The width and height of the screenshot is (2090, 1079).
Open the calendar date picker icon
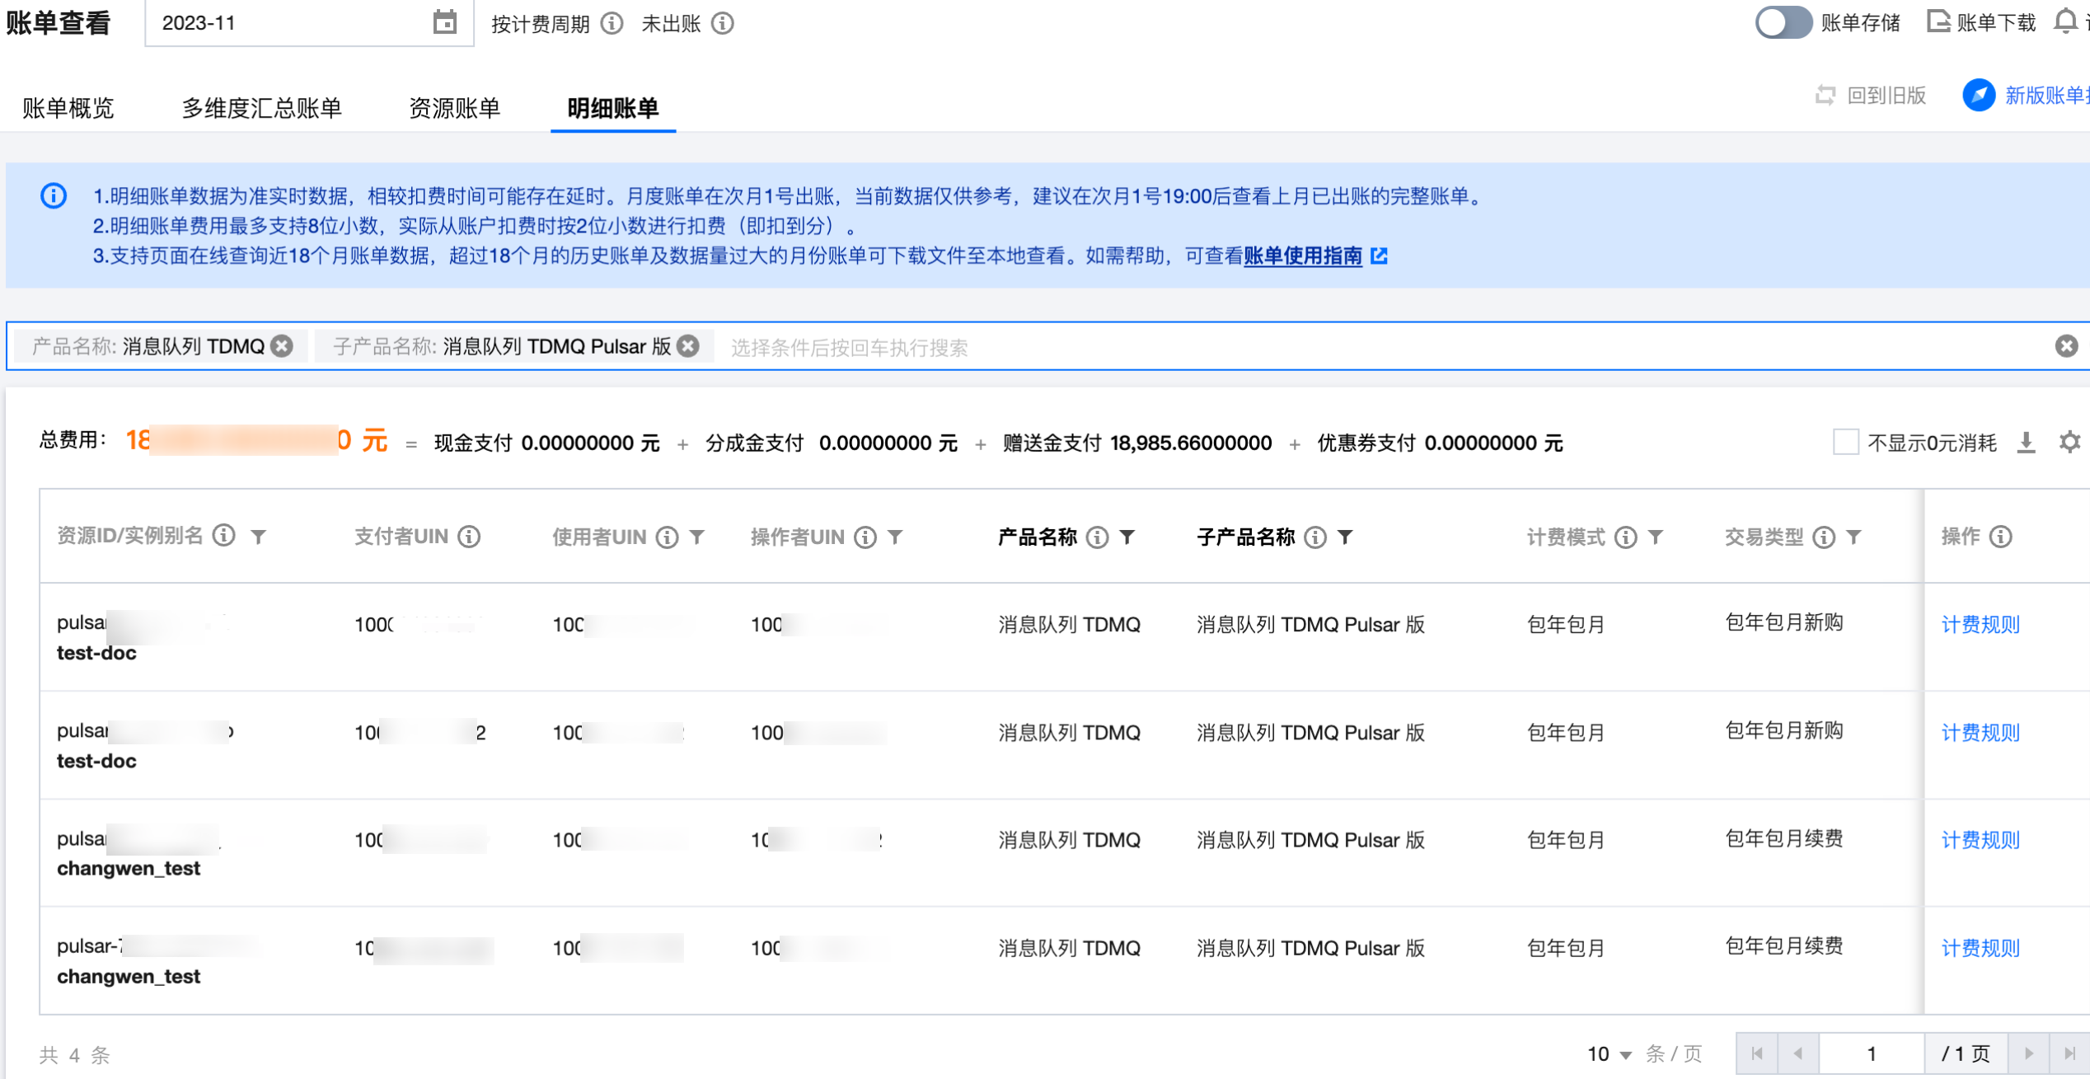click(444, 22)
